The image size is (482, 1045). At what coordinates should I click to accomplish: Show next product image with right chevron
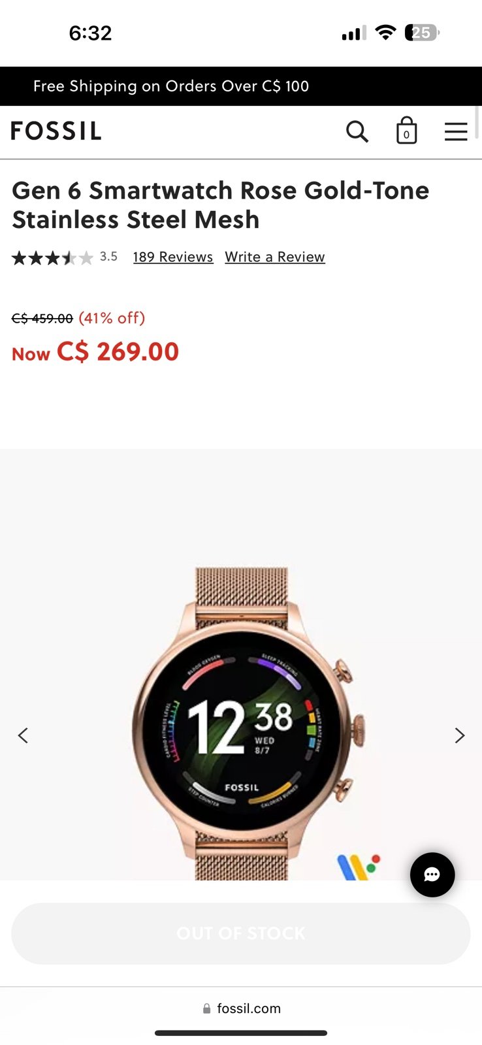click(x=460, y=735)
